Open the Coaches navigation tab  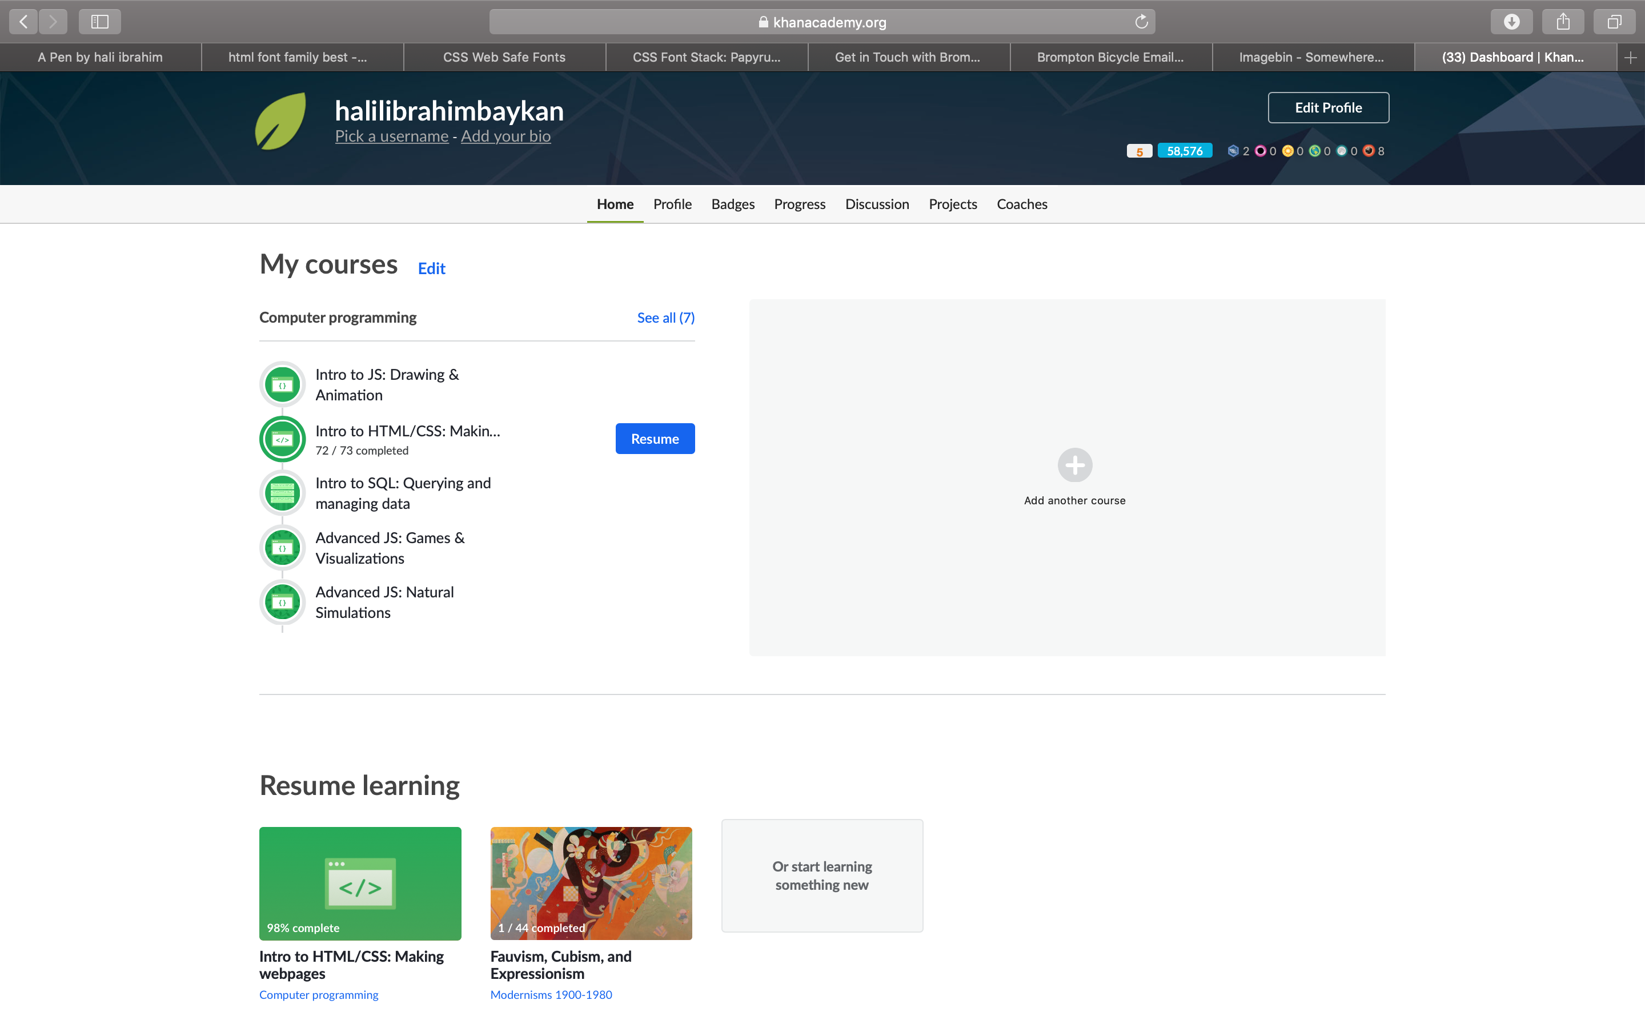pos(1022,204)
